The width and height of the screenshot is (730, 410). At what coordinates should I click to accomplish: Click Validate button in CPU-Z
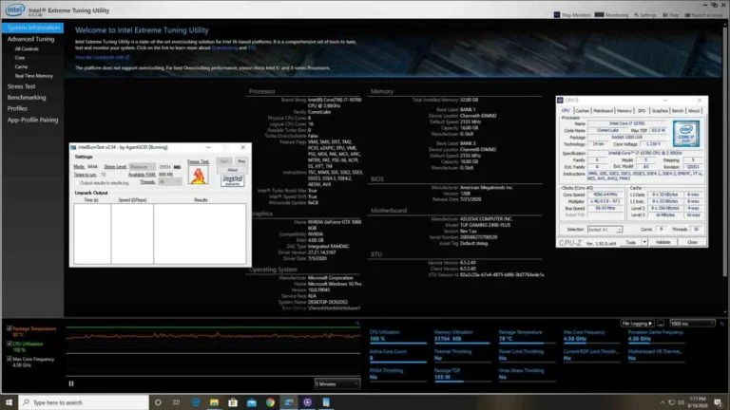tap(663, 243)
